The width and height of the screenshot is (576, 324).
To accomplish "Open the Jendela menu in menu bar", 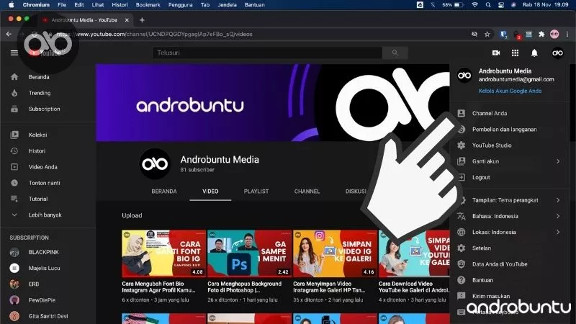I will click(x=227, y=5).
